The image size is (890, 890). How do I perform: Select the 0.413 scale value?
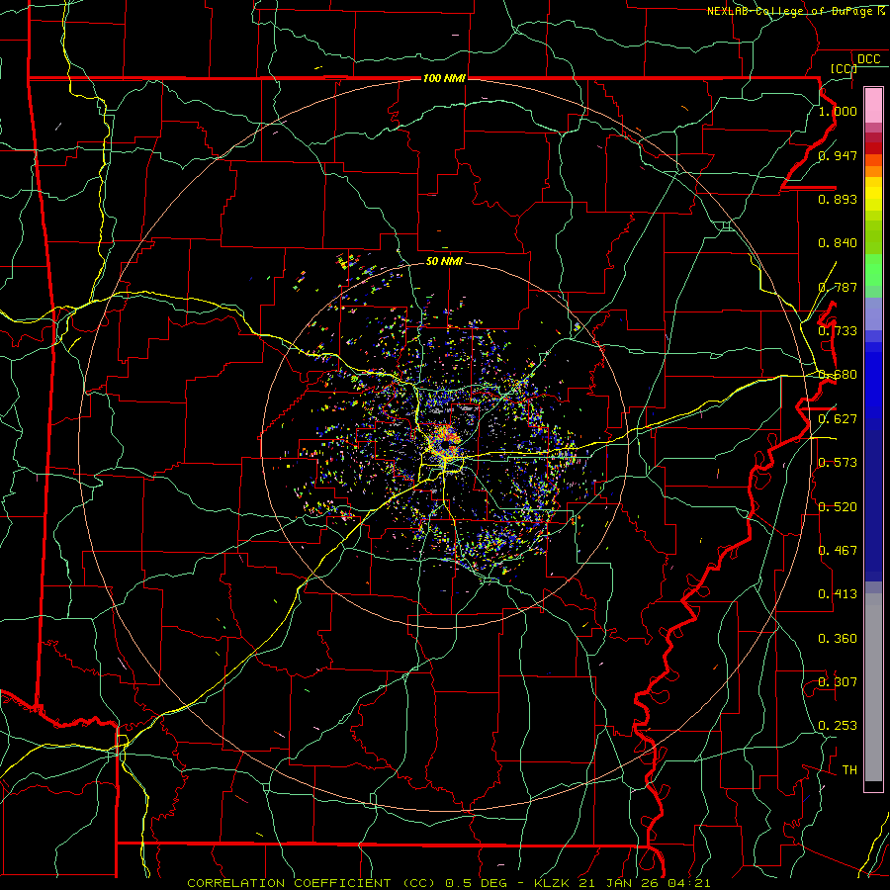tap(838, 594)
